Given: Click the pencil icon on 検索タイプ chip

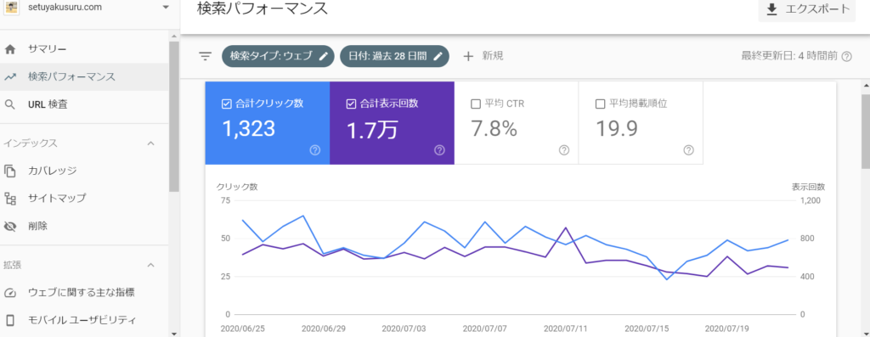Looking at the screenshot, I should coord(324,56).
